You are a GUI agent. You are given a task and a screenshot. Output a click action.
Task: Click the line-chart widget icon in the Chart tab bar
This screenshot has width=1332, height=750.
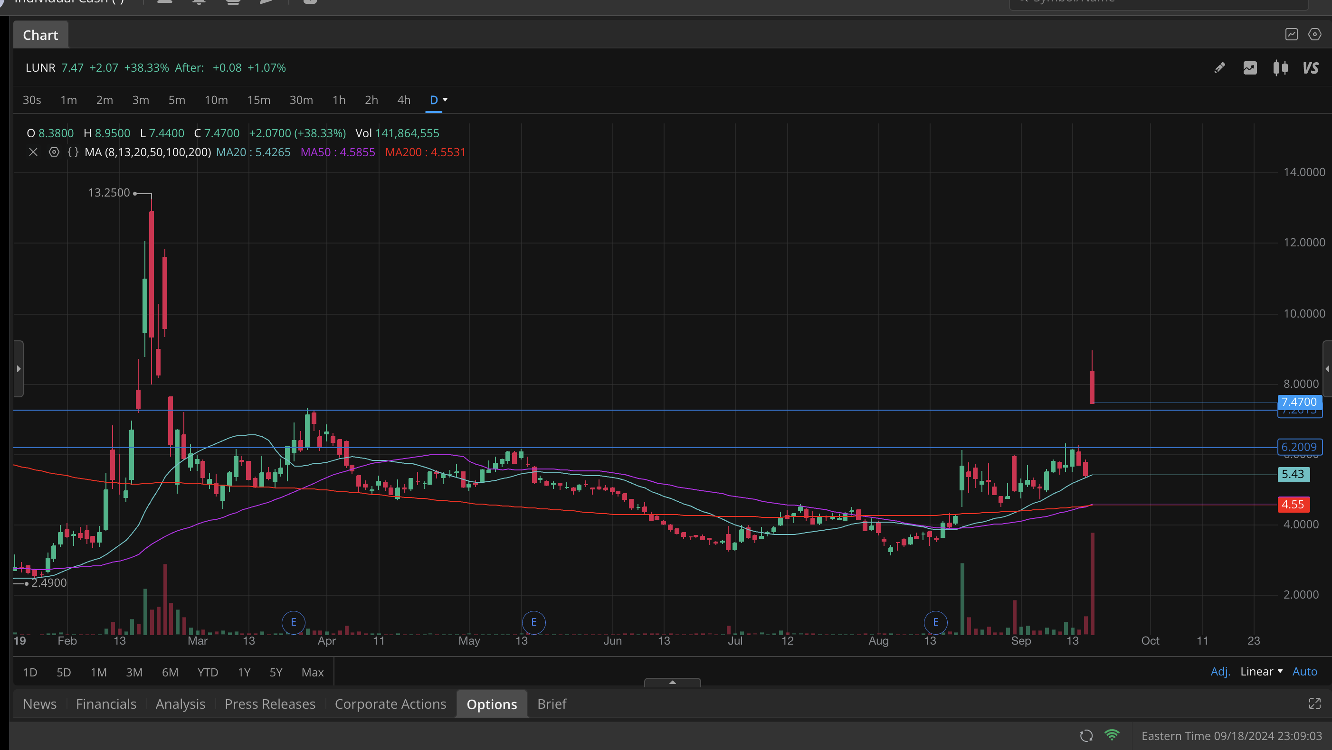click(1291, 35)
